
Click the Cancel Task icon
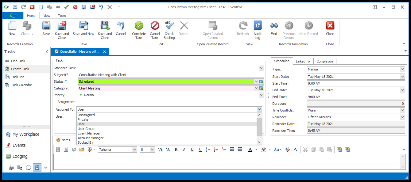(x=155, y=26)
